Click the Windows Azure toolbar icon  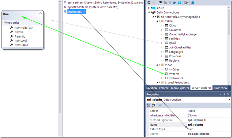click(180, 2)
